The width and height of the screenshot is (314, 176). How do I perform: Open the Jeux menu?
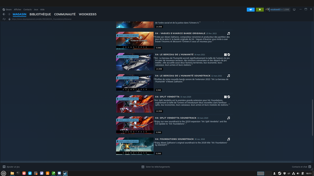pyautogui.click(x=36, y=10)
